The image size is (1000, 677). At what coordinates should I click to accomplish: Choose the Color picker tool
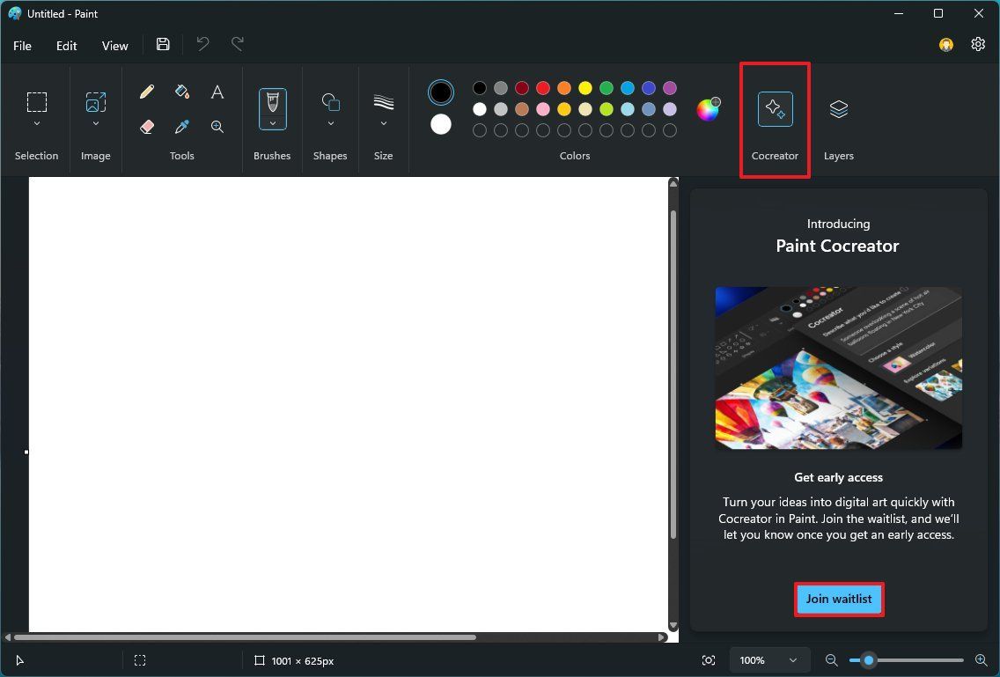(181, 126)
